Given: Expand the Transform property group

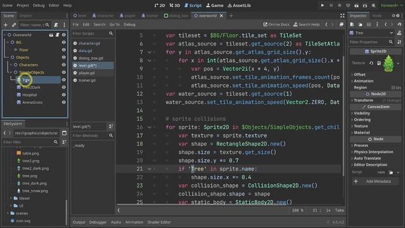Looking at the screenshot, I should coord(363,100).
